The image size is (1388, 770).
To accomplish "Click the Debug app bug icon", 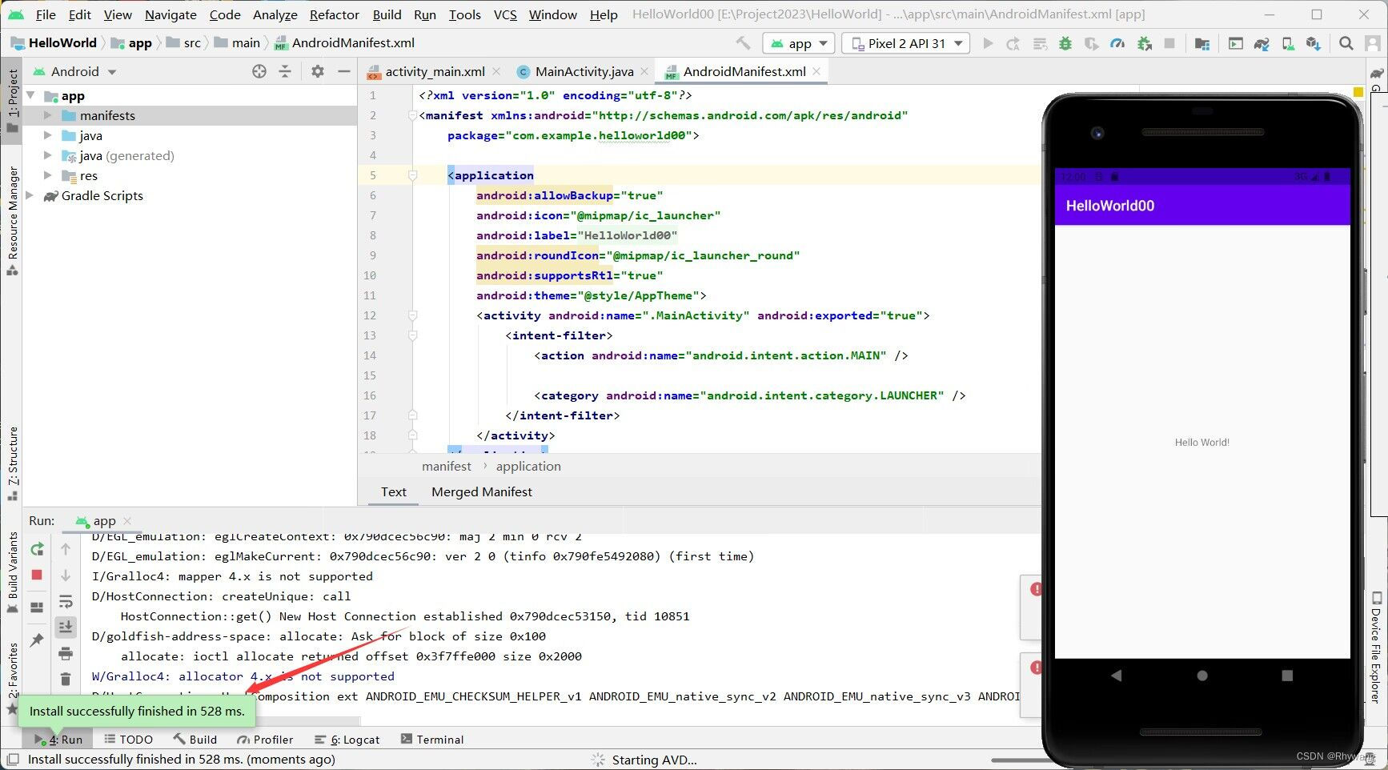I will 1065,43.
